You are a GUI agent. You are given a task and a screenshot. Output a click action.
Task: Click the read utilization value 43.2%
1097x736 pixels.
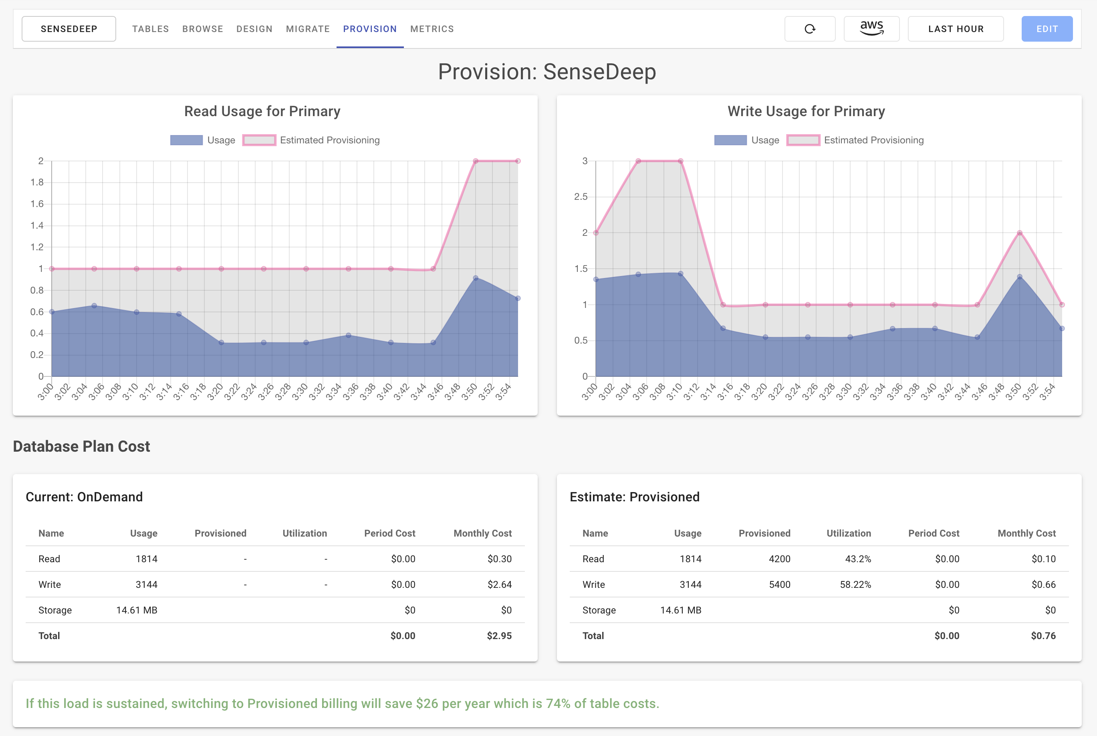click(x=858, y=559)
